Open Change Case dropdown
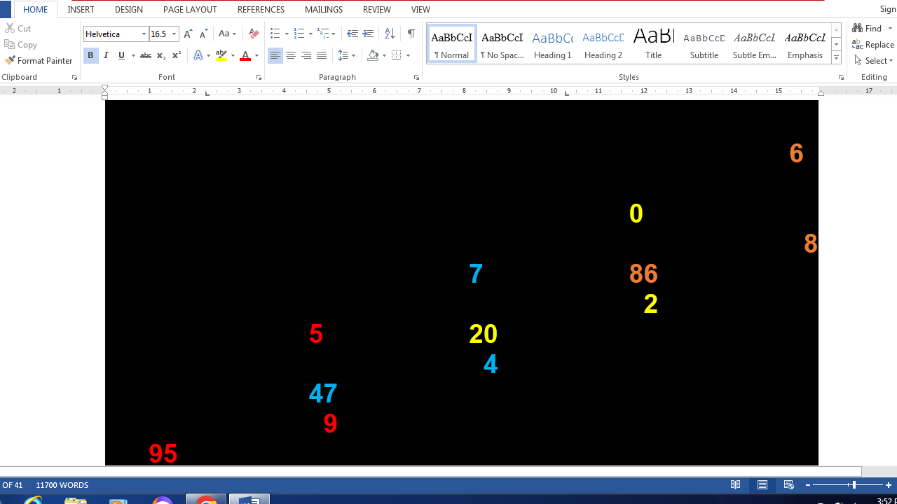Viewport: 897px width, 504px height. pos(228,34)
